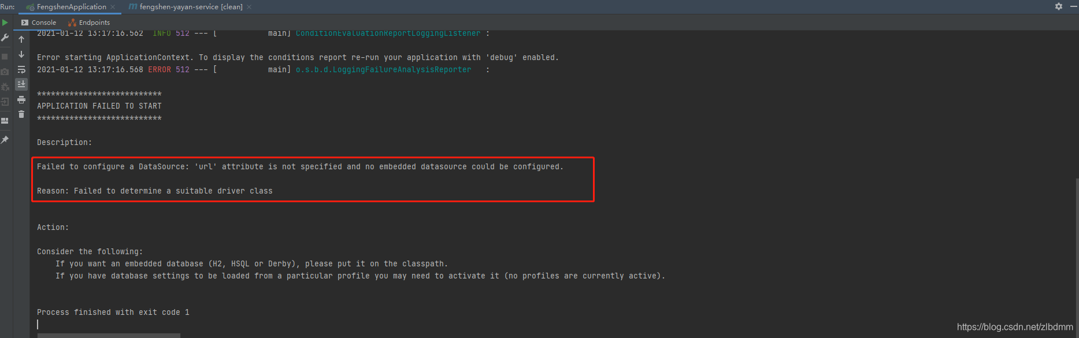Rerun FengshenApplication with the green play icon
This screenshot has height=338, width=1079.
click(x=5, y=23)
